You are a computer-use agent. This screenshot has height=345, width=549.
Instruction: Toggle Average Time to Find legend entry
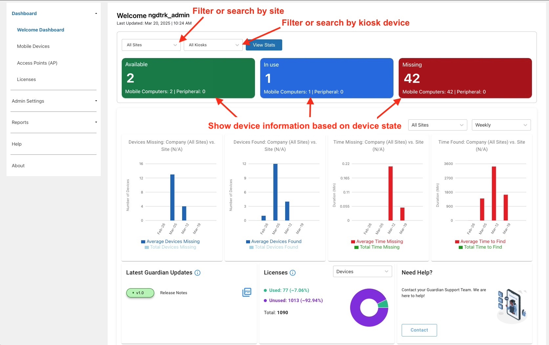click(481, 241)
